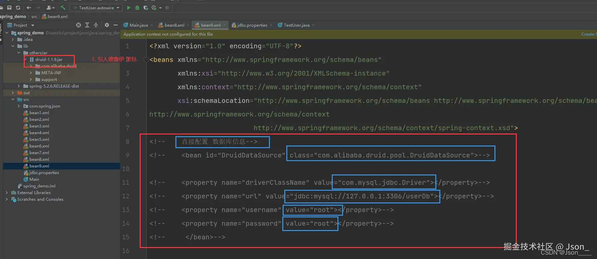Image resolution: width=597 pixels, height=259 pixels.
Task: Click bean9.xml in the breadcrumb bar
Action: 55,16
